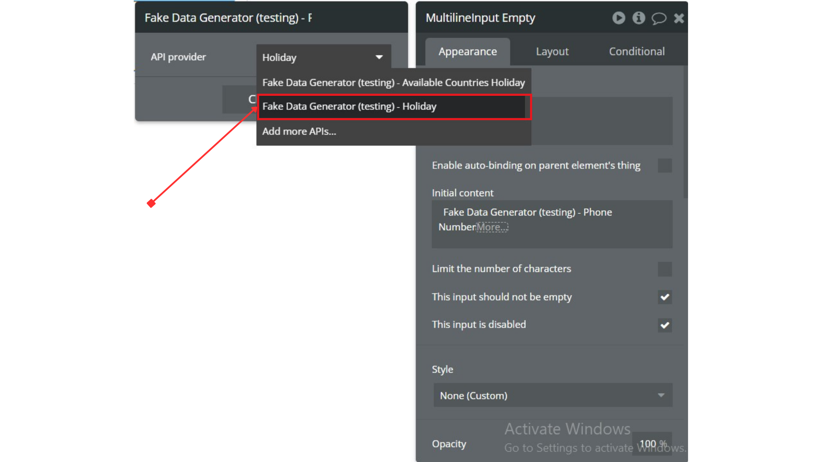
Task: Switch to the Conditional tab
Action: [x=637, y=52]
